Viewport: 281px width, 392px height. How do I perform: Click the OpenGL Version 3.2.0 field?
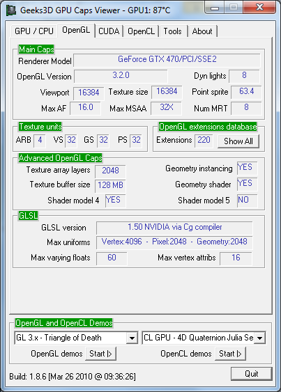(121, 76)
